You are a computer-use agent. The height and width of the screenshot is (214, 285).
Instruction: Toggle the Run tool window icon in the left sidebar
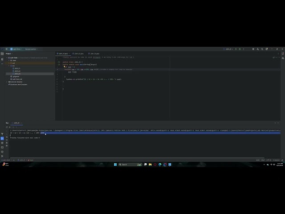click(2, 139)
